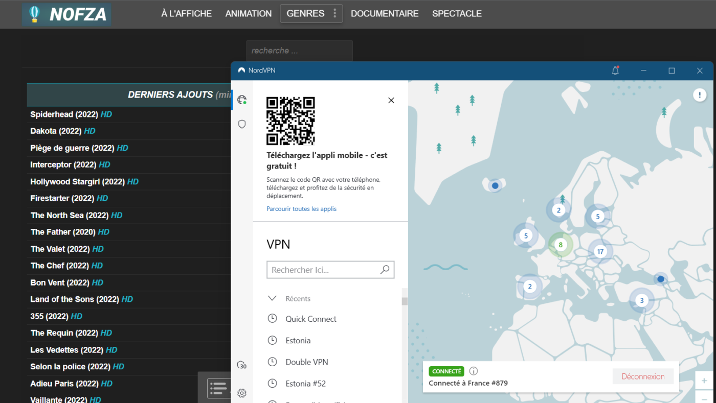This screenshot has height=403, width=716.
Task: Close the mobile app QR promo
Action: click(391, 101)
